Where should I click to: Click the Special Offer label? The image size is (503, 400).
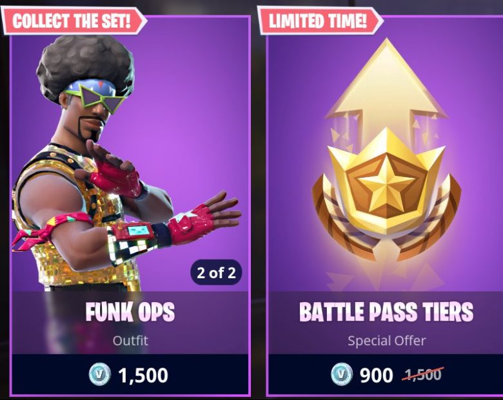click(x=386, y=341)
